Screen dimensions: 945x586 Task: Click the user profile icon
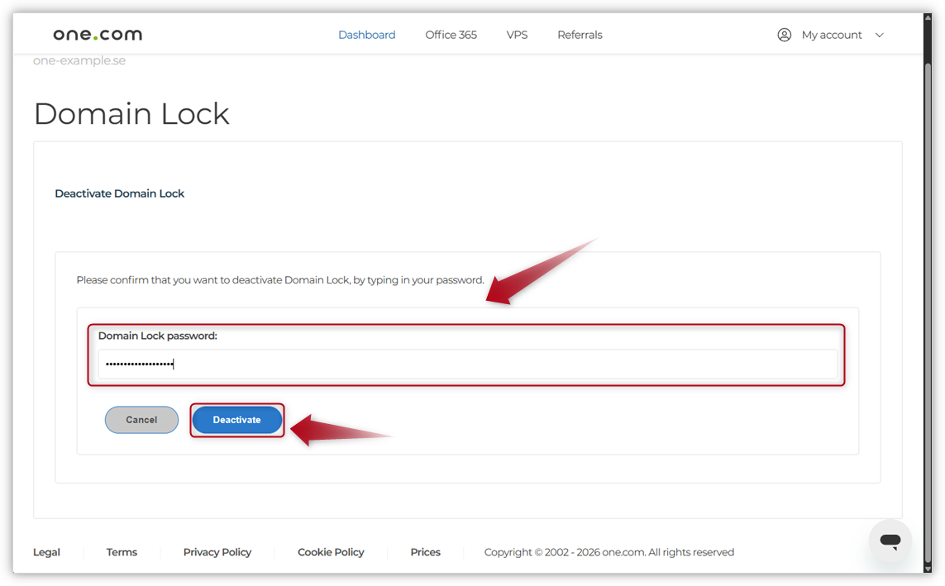pos(785,35)
